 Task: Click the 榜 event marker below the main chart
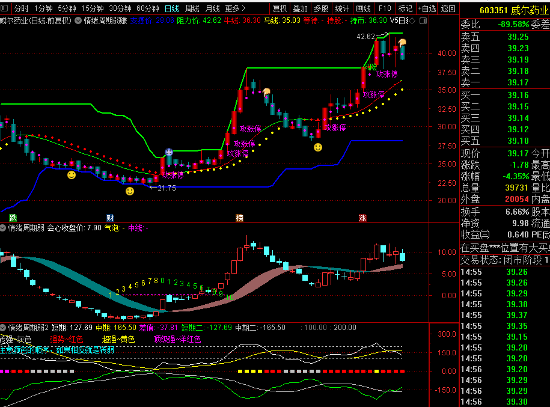[240, 218]
